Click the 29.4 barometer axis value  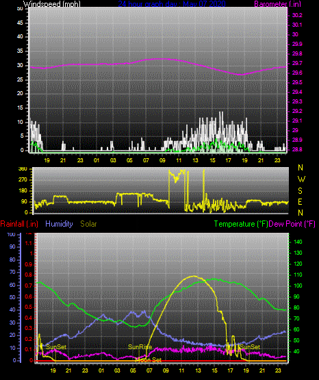click(x=297, y=92)
